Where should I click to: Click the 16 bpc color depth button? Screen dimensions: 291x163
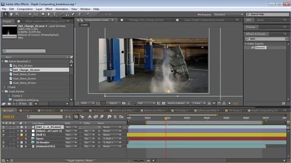(22, 104)
